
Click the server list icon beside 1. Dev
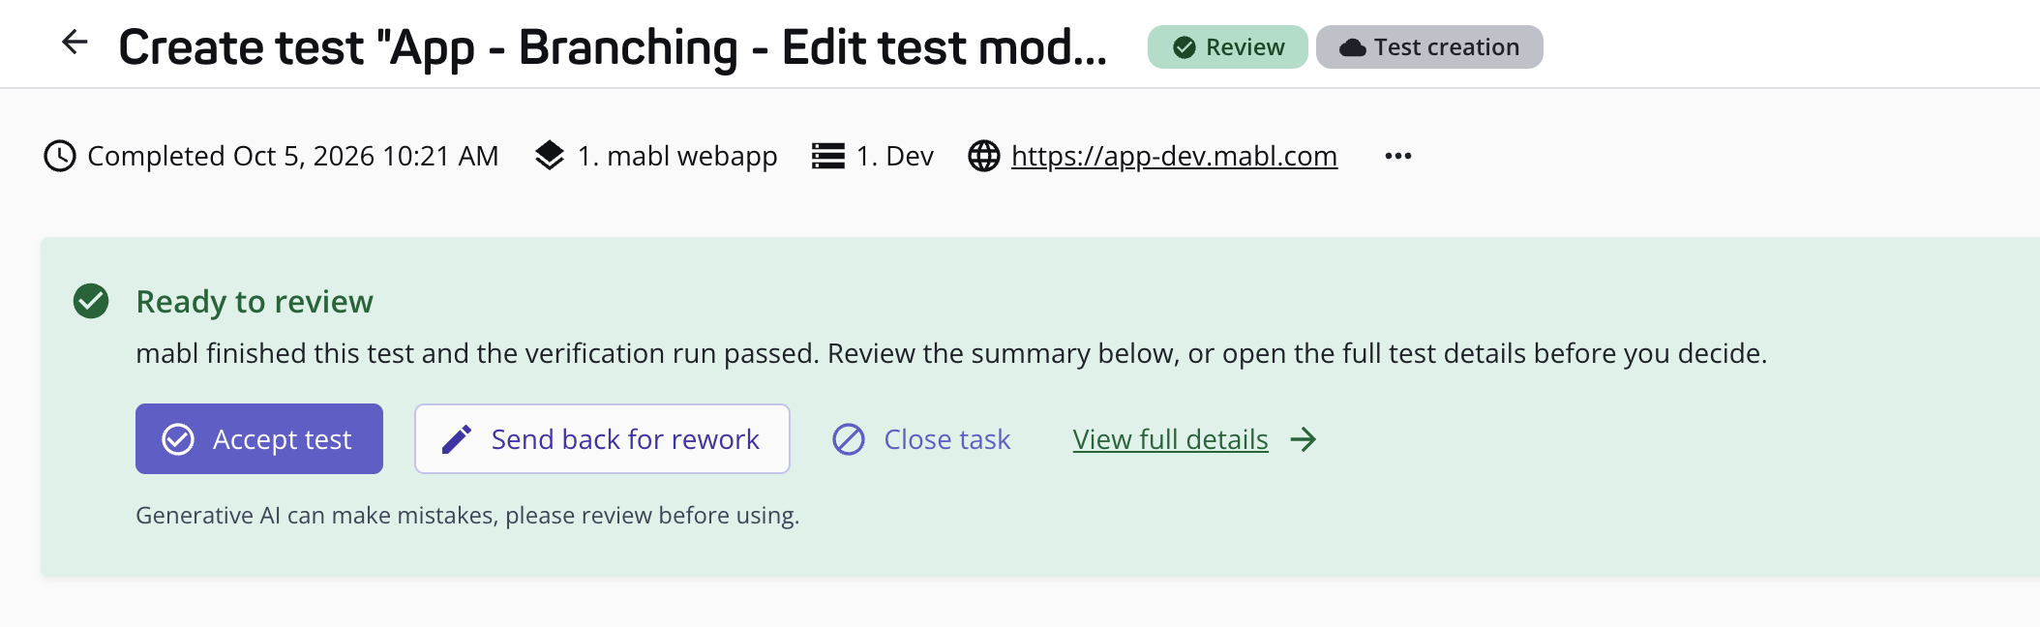coord(828,156)
